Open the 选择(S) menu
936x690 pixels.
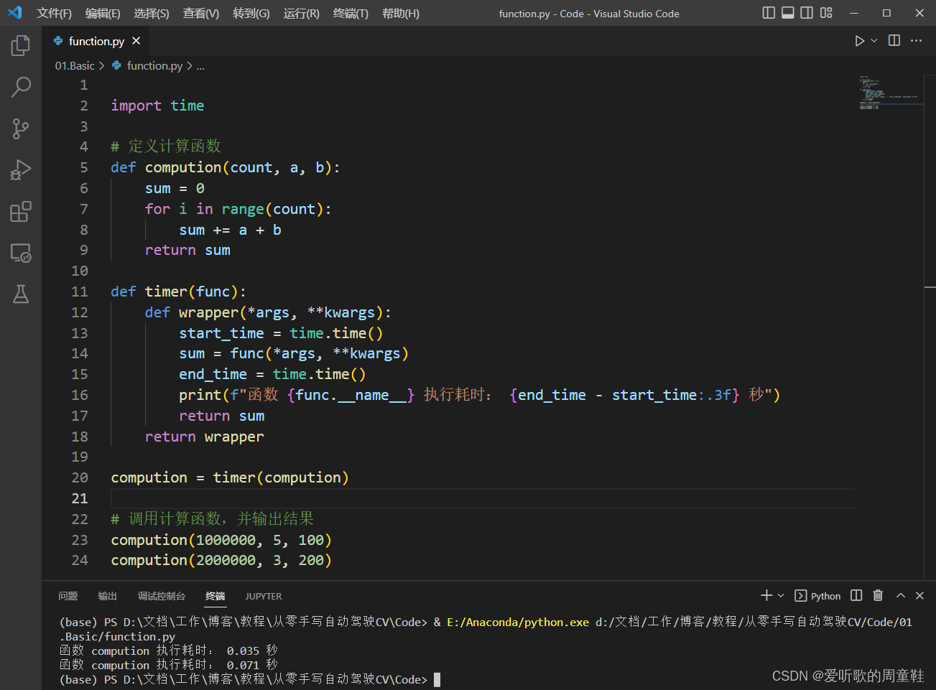[152, 14]
